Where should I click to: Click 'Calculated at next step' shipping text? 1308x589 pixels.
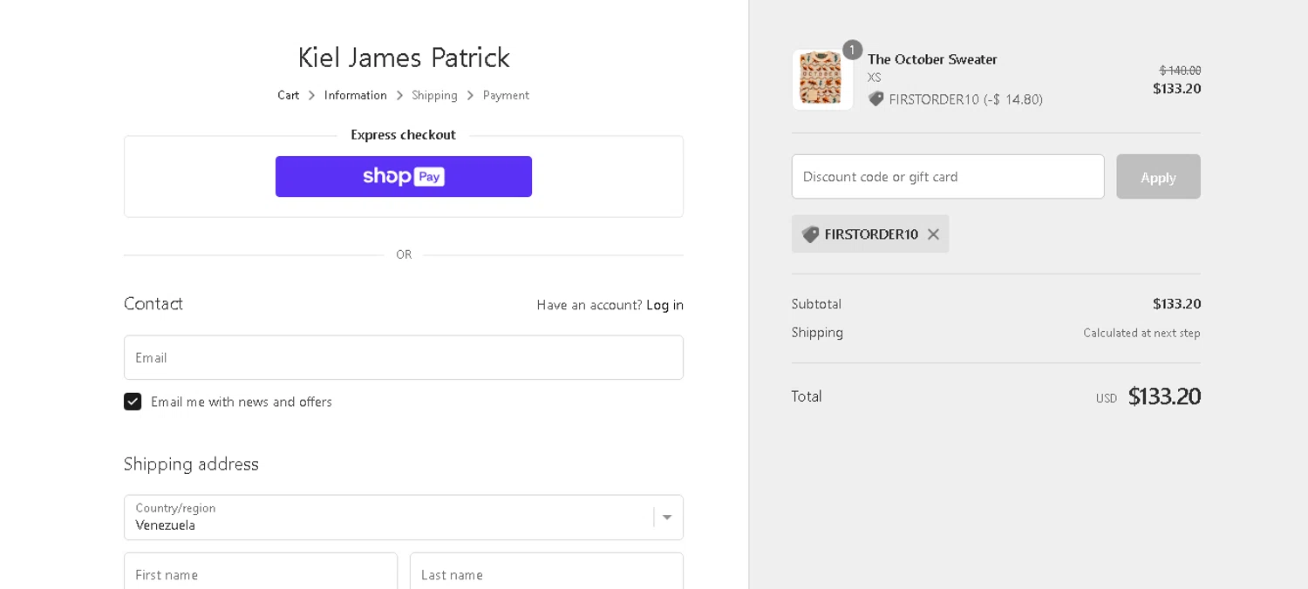(1141, 333)
